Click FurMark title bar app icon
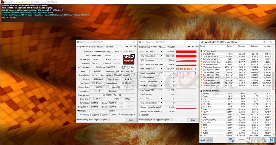 tap(2, 2)
